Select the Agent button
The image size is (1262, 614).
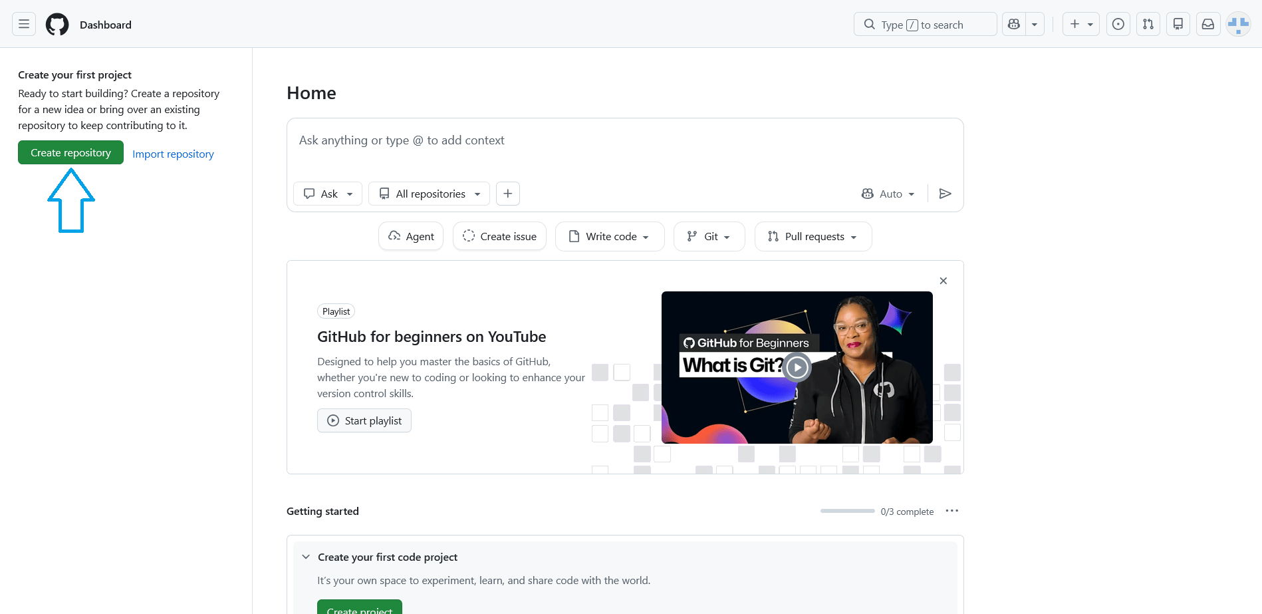pos(411,236)
